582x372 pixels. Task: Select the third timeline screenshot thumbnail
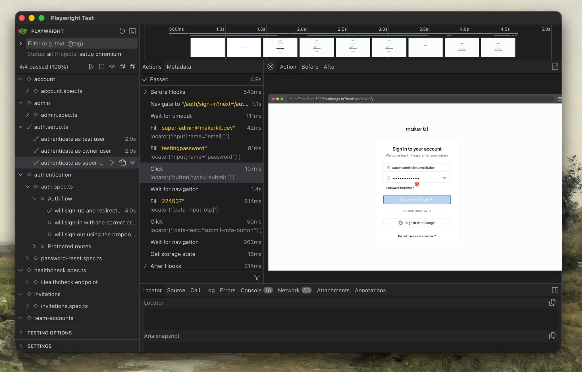click(x=280, y=47)
